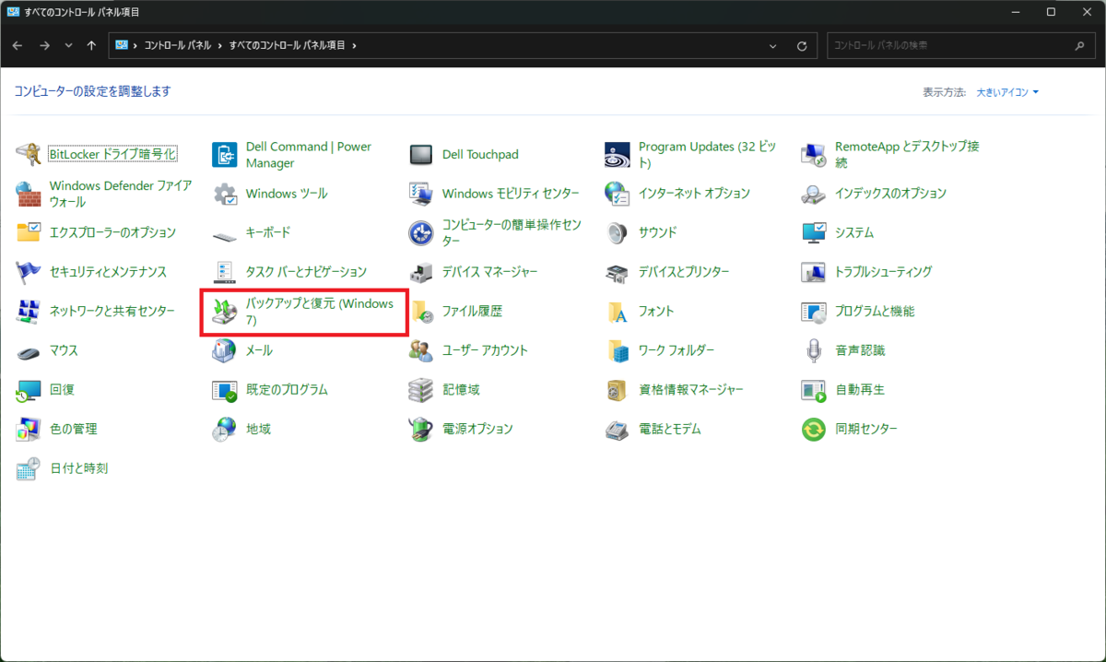This screenshot has height=662, width=1106.
Task: Open タスク バーとナビゲーション icon
Action: (225, 272)
